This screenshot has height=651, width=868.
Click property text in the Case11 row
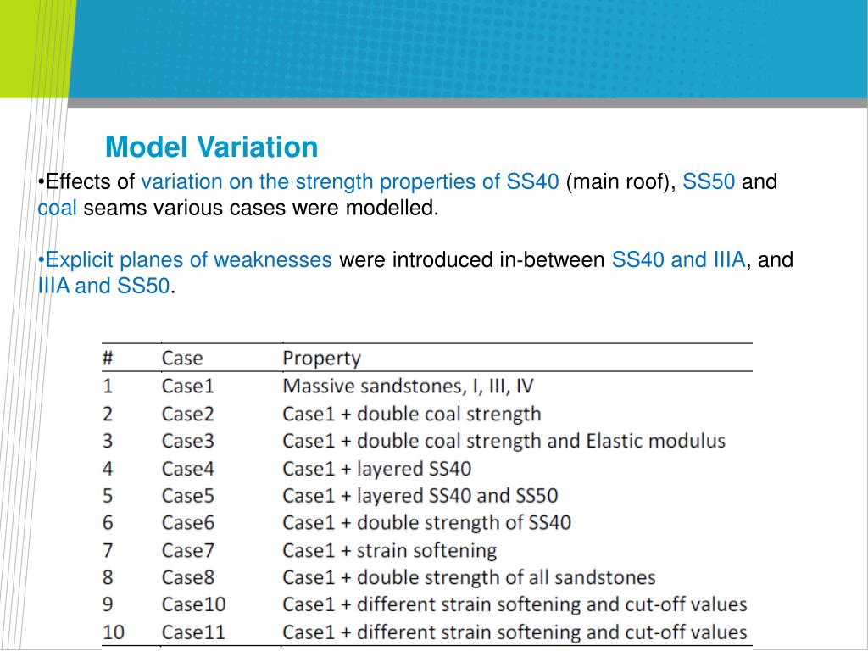[515, 632]
